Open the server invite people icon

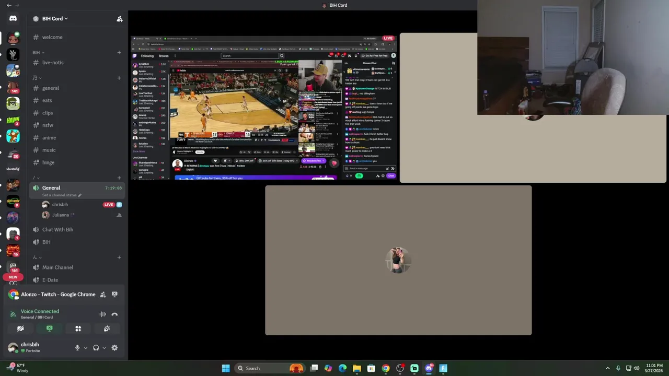coord(120,19)
